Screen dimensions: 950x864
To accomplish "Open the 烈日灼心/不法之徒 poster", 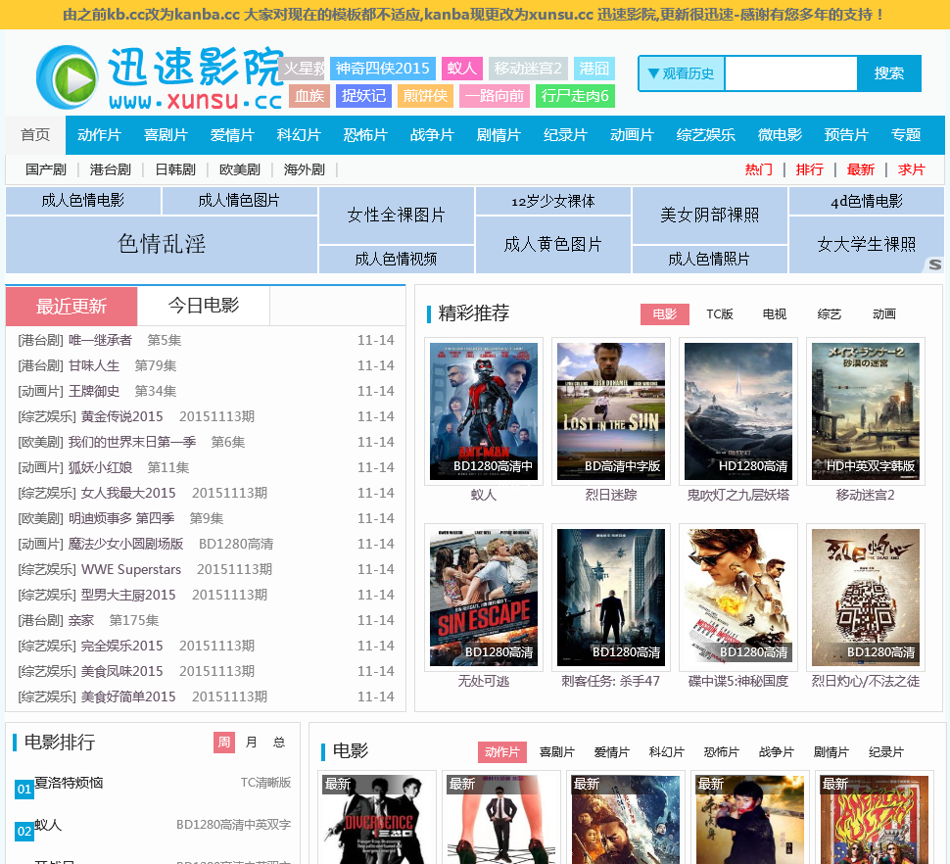I will coord(865,598).
